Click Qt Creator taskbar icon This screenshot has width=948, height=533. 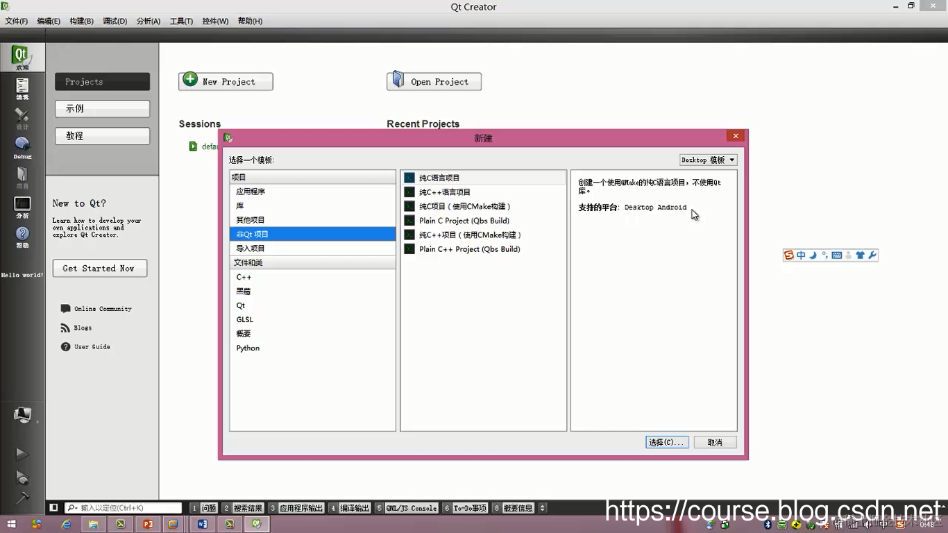click(x=256, y=524)
